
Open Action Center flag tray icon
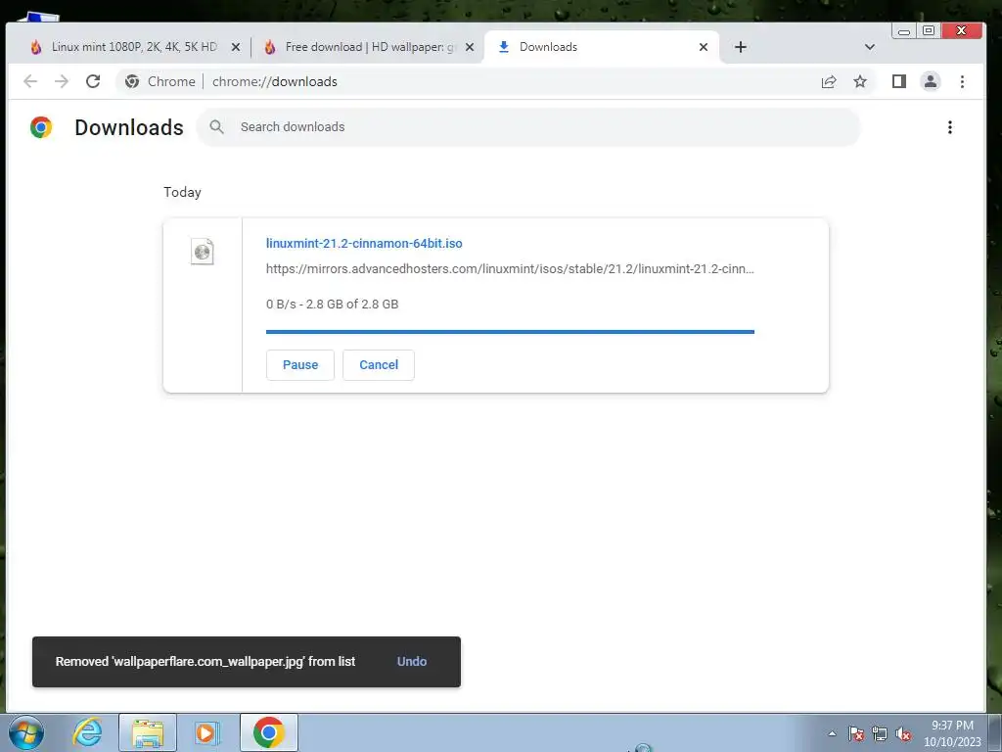pos(856,733)
